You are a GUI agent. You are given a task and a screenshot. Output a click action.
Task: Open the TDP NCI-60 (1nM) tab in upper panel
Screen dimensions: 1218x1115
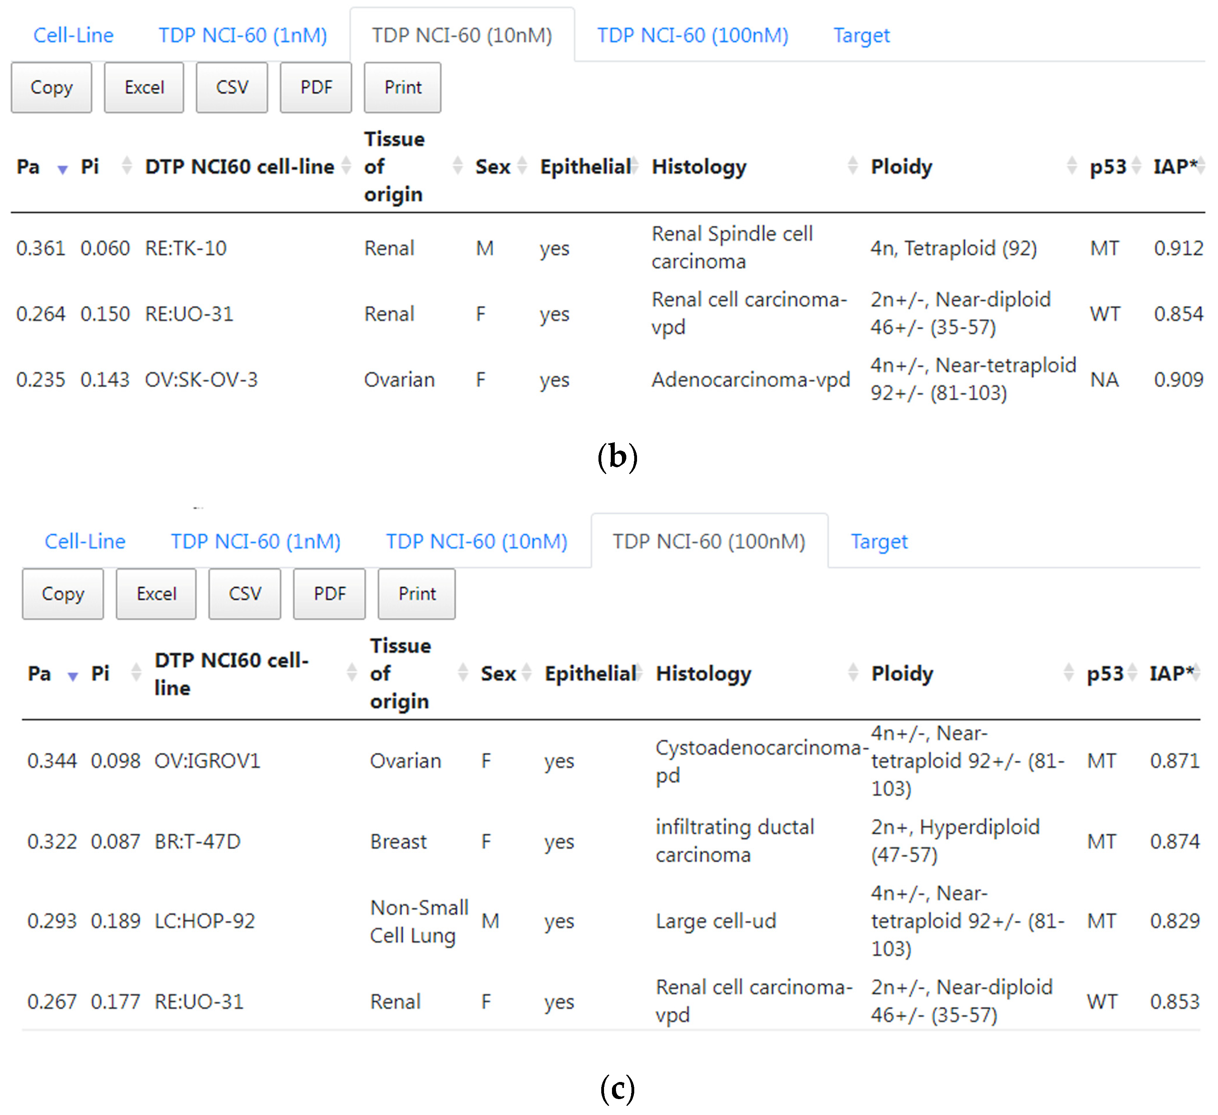coord(242,35)
